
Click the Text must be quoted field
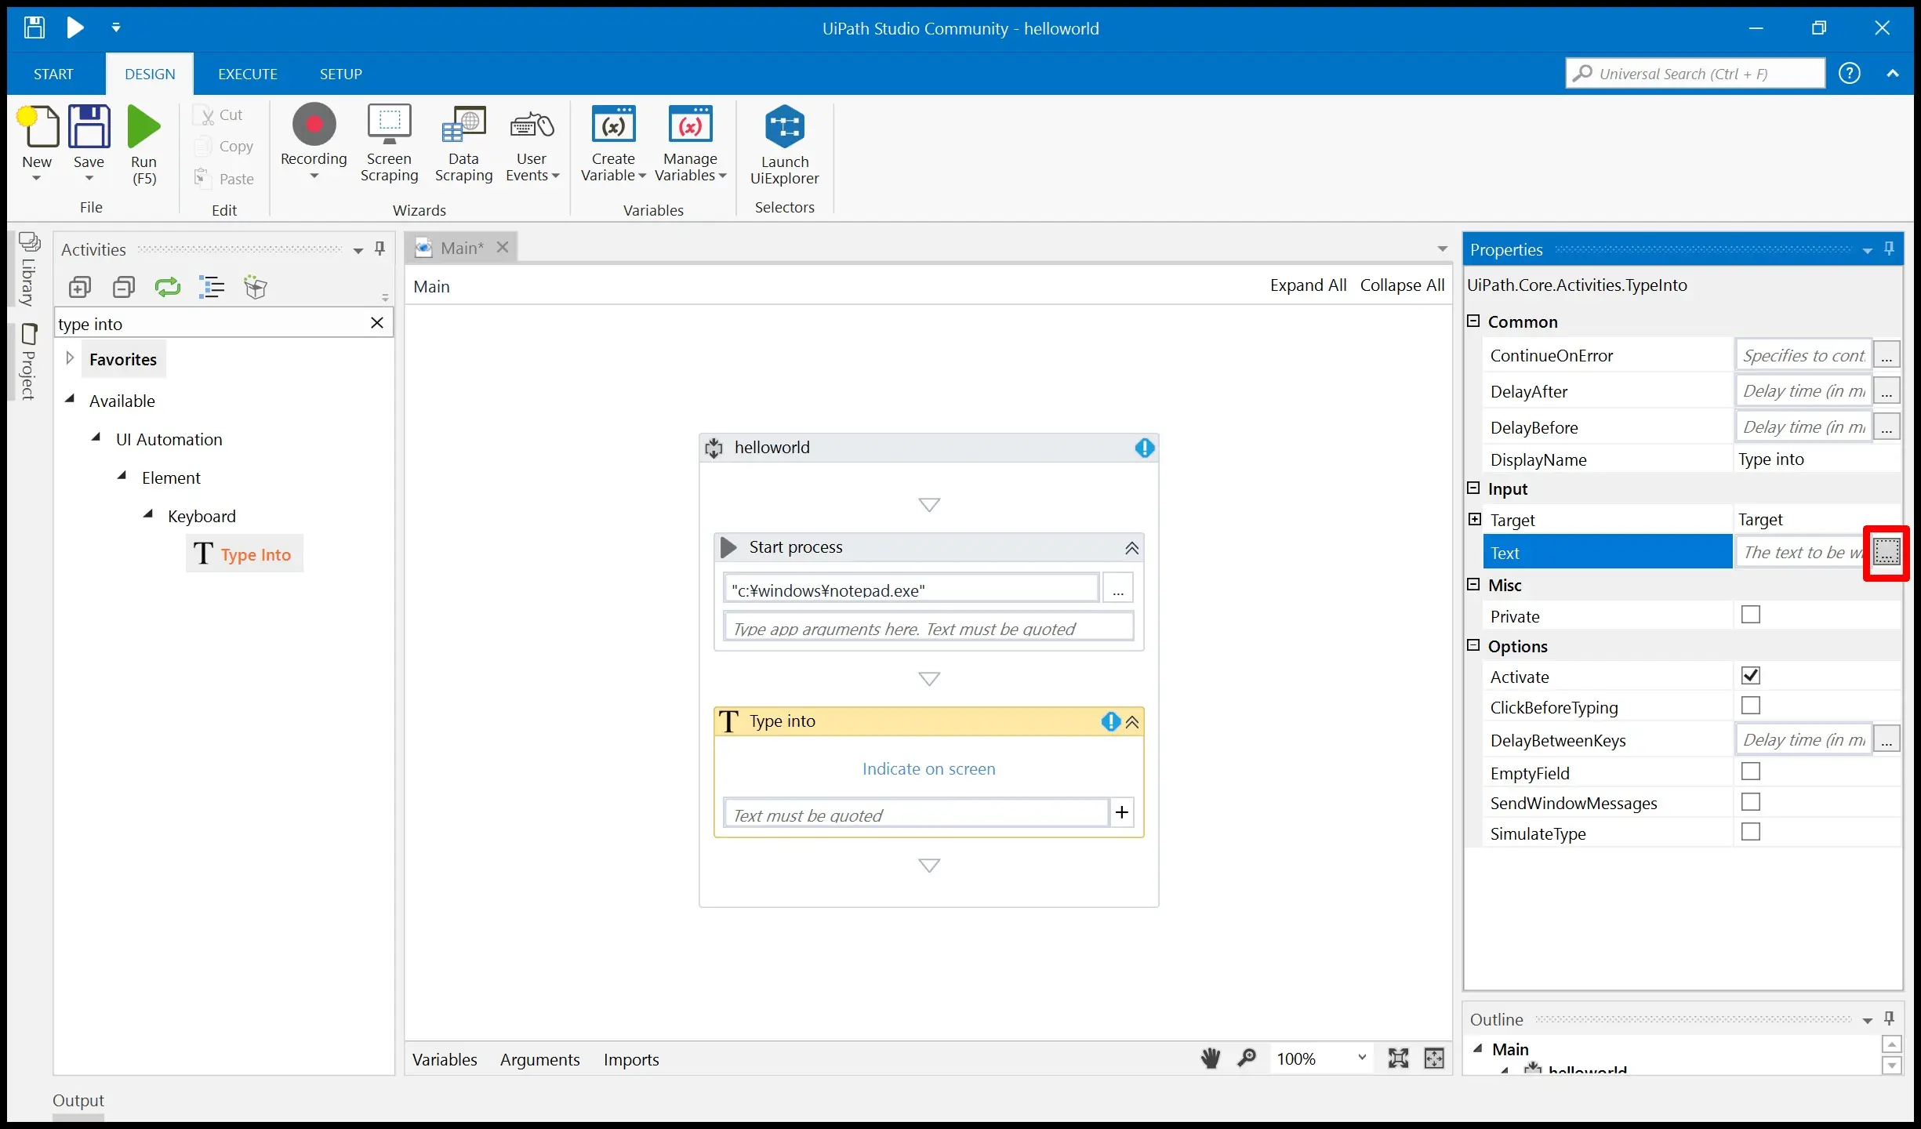[916, 814]
